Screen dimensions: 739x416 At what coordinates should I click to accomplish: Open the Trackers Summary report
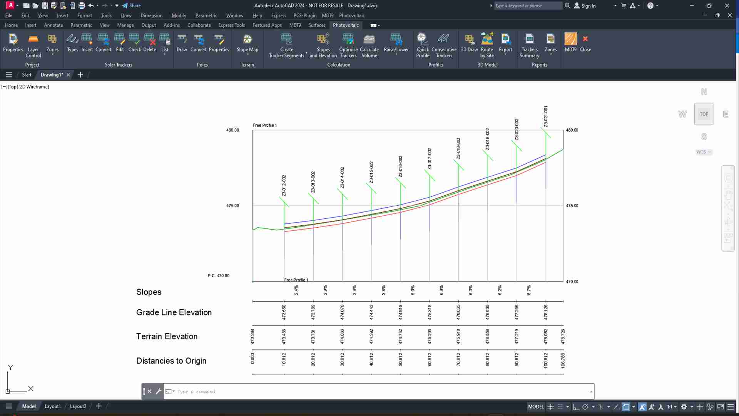(x=530, y=45)
